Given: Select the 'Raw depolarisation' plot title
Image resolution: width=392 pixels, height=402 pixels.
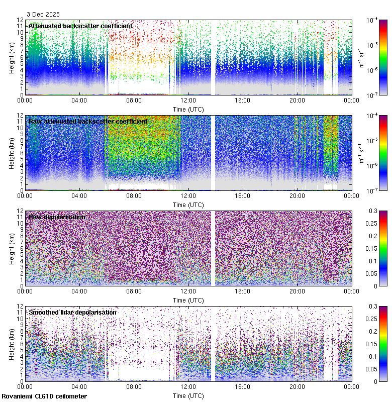Looking at the screenshot, I should pyautogui.click(x=56, y=217).
